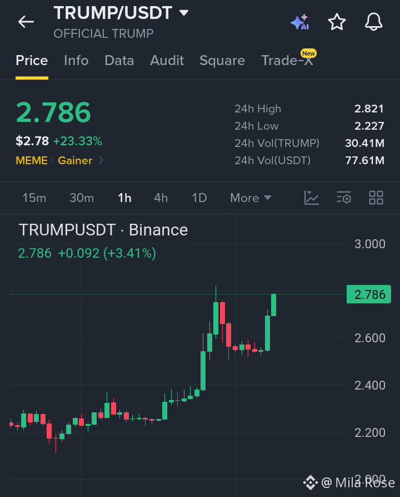400x497 pixels.
Task: Click the +0.092 (+3.41%) chart change
Action: (107, 253)
